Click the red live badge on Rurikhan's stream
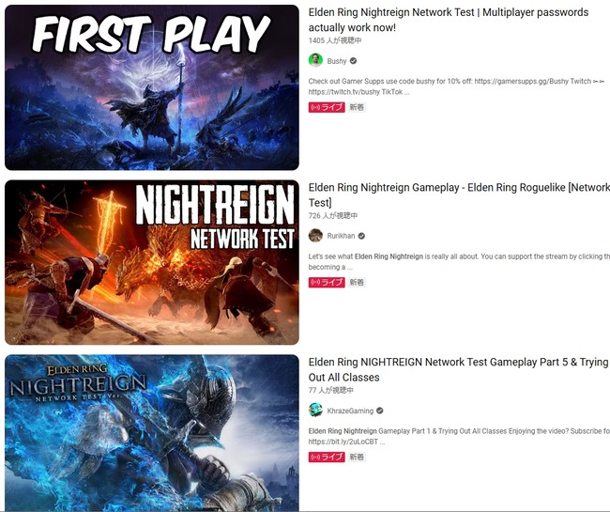Screen dimensions: 610x512 click(327, 282)
